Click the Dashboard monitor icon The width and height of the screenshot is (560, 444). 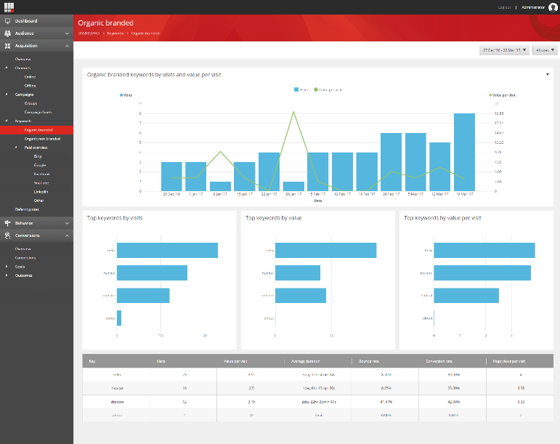[x=7, y=21]
